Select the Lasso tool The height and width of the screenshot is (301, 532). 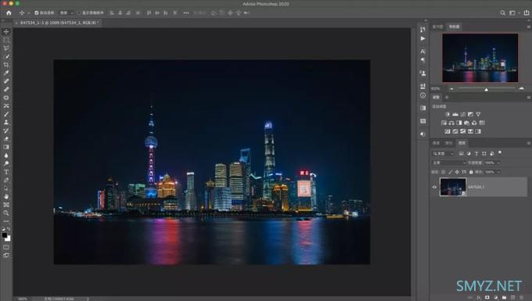(x=6, y=48)
